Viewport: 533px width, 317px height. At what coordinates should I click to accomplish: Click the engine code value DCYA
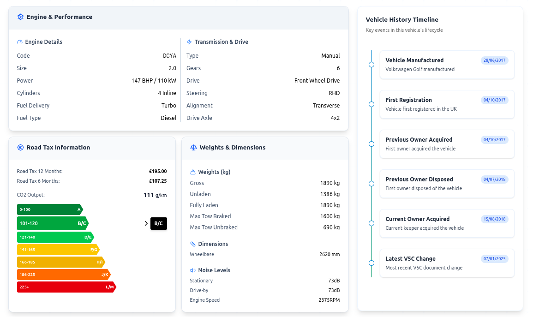[170, 56]
